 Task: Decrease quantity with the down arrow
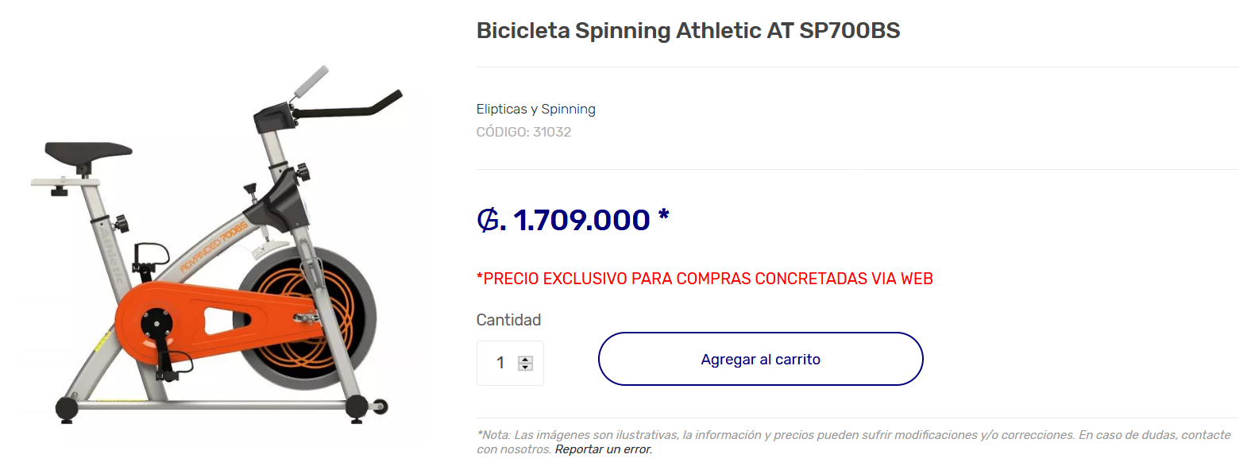525,367
